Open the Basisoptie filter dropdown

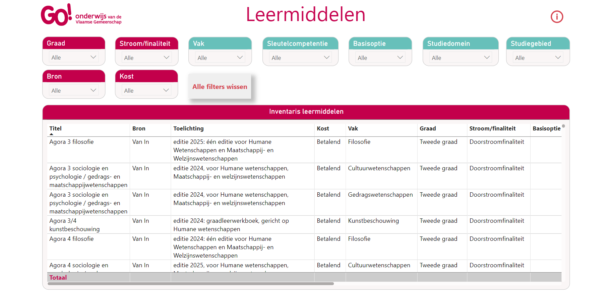[x=380, y=58]
